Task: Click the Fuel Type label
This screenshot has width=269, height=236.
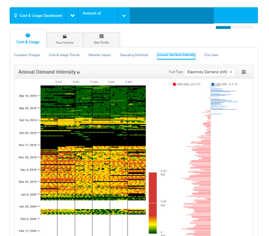Action: click(x=176, y=72)
